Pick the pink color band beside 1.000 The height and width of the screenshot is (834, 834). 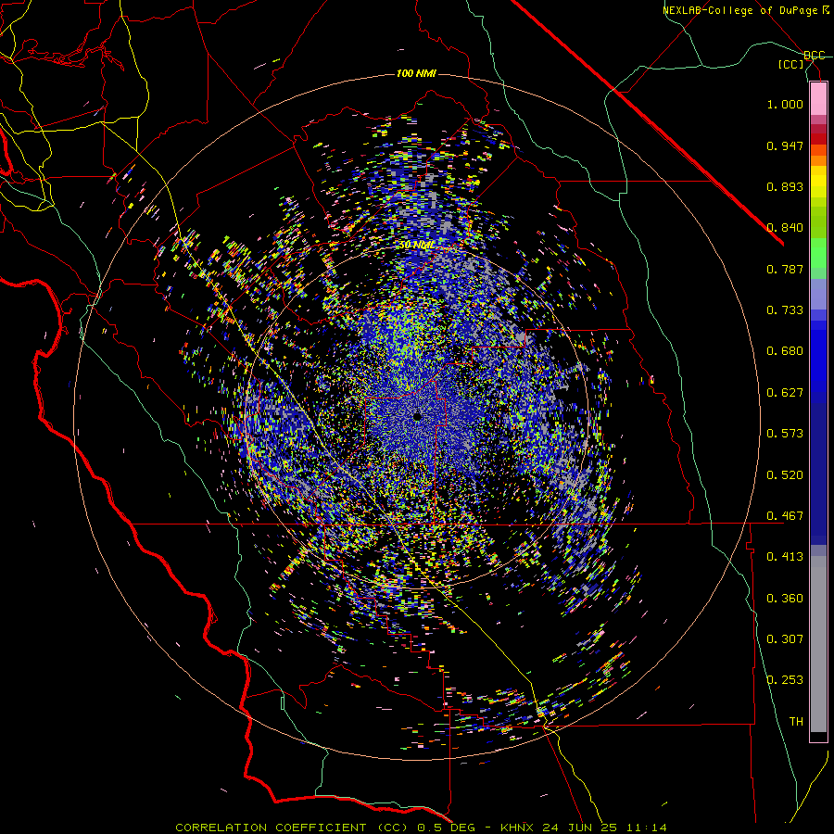tap(818, 99)
